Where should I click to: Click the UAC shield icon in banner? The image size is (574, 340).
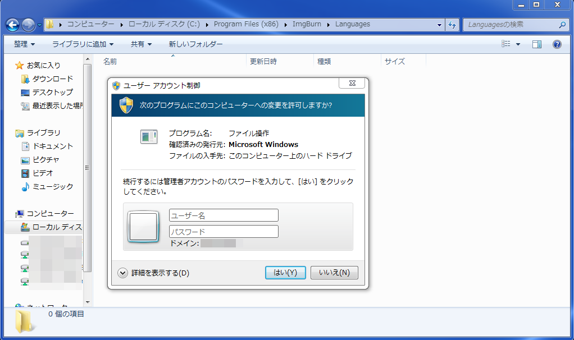pyautogui.click(x=126, y=105)
